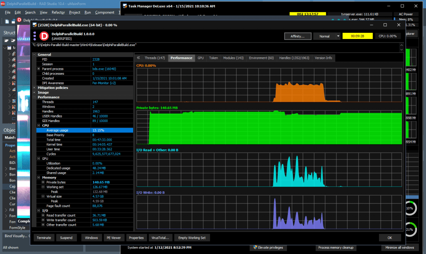Click the Elevate privileges shield icon
Screen dimensions: 426x254
(255, 247)
